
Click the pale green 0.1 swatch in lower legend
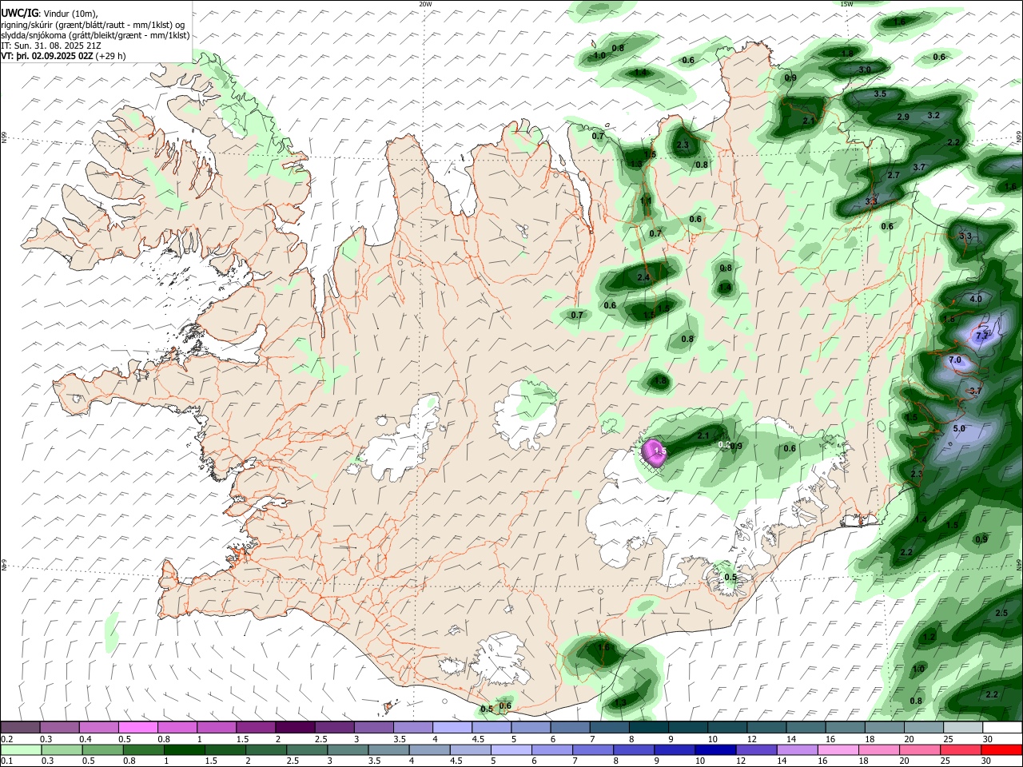pos(21,750)
